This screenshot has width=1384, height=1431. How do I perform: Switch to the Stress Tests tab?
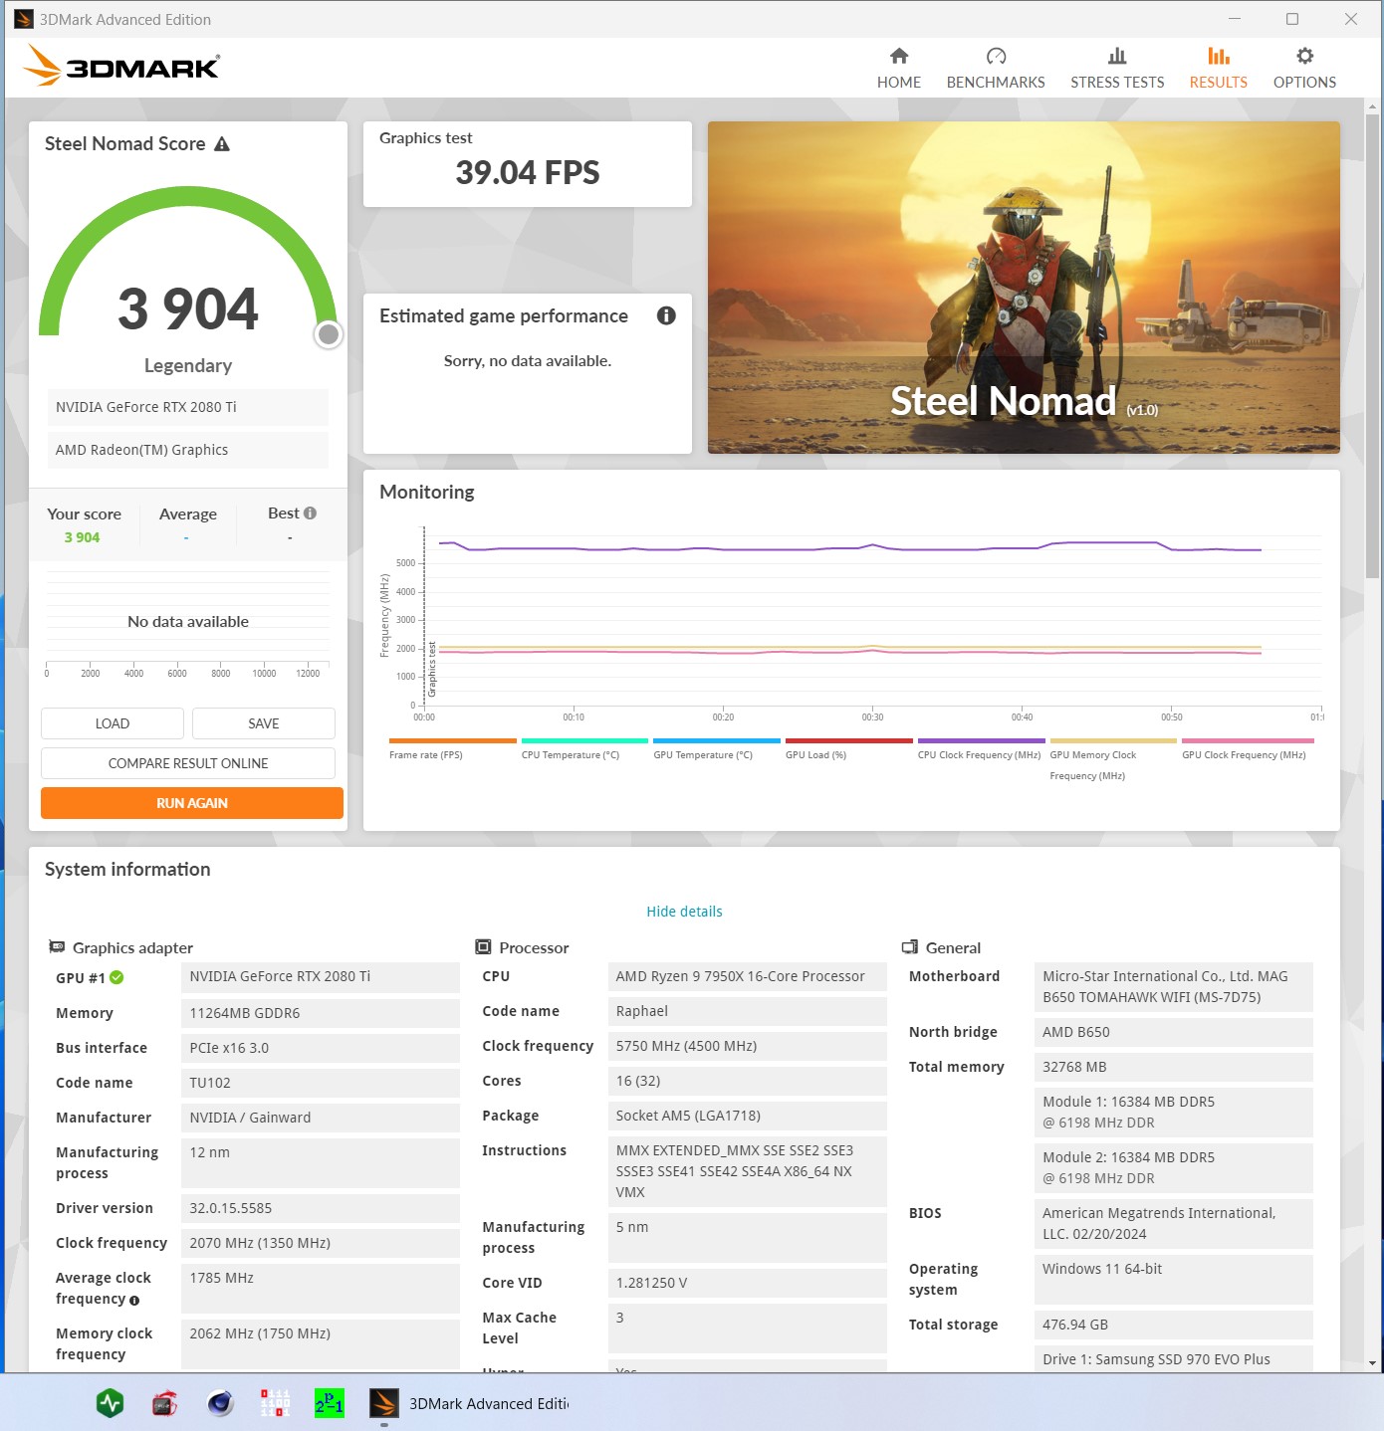tap(1117, 69)
